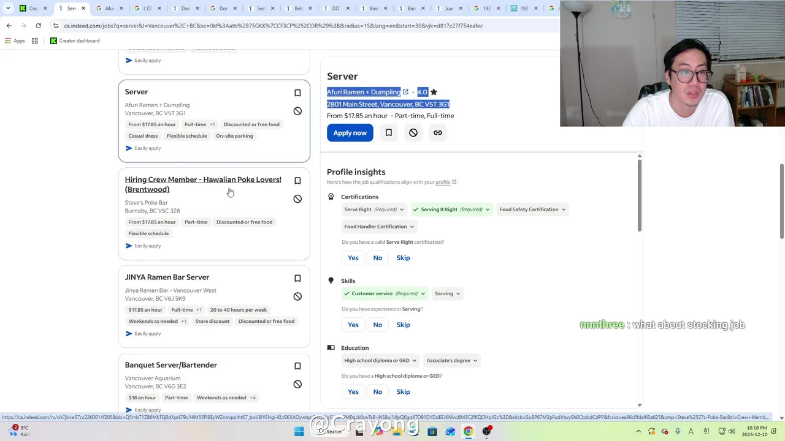Save the Banquet Server/Bartender job
The width and height of the screenshot is (785, 441).
(297, 366)
